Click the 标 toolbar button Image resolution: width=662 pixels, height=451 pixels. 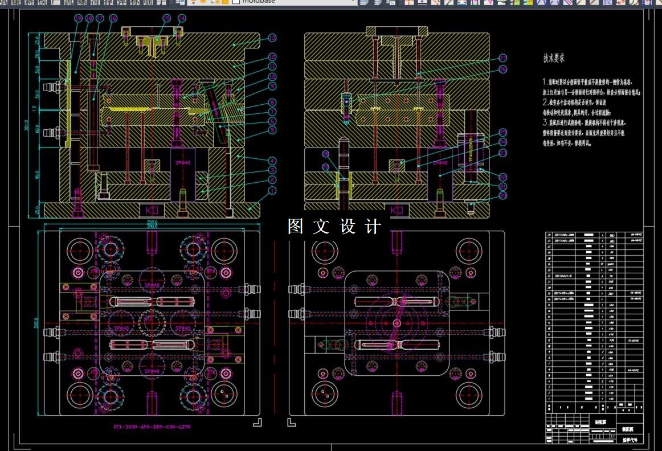click(134, 2)
